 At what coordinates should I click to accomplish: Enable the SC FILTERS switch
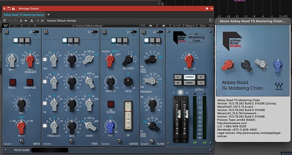pos(111,104)
